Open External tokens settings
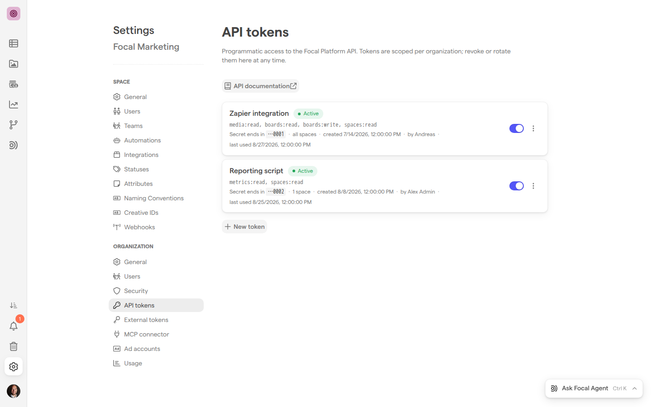 156,320
